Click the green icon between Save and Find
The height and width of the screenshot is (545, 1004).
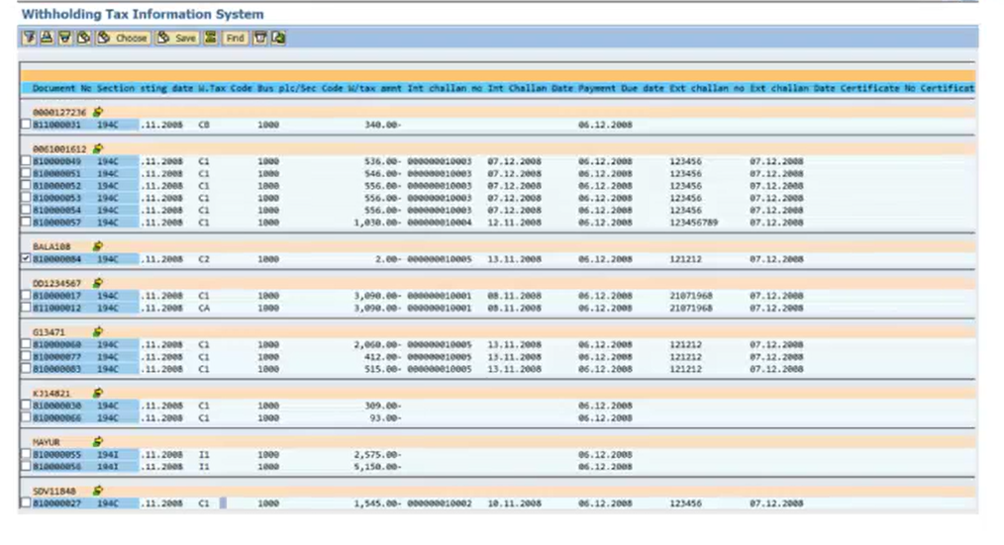(x=210, y=38)
